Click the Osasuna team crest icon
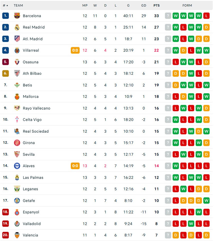Viewport: 215px width, 241px height. (x=17, y=62)
